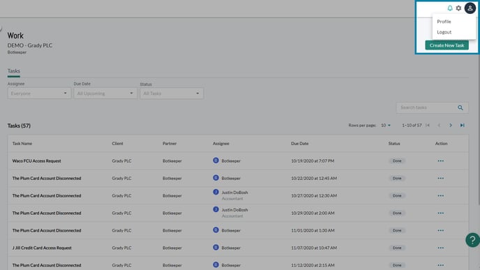
Task: Change rows per page dropdown
Action: tap(386, 125)
